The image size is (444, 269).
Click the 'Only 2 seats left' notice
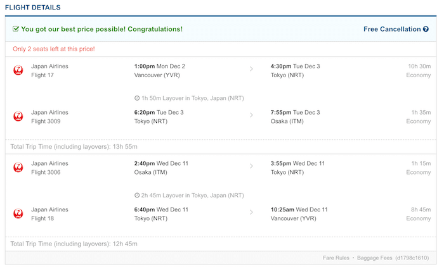[54, 49]
